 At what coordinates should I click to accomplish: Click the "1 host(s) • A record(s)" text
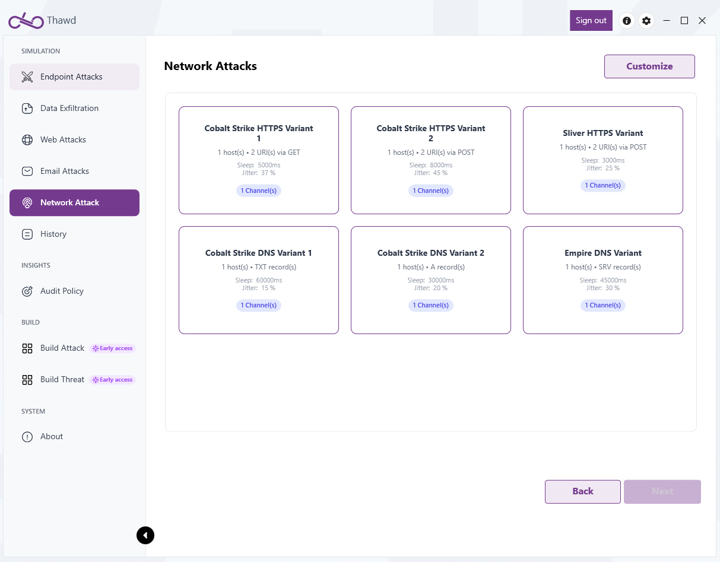(431, 267)
